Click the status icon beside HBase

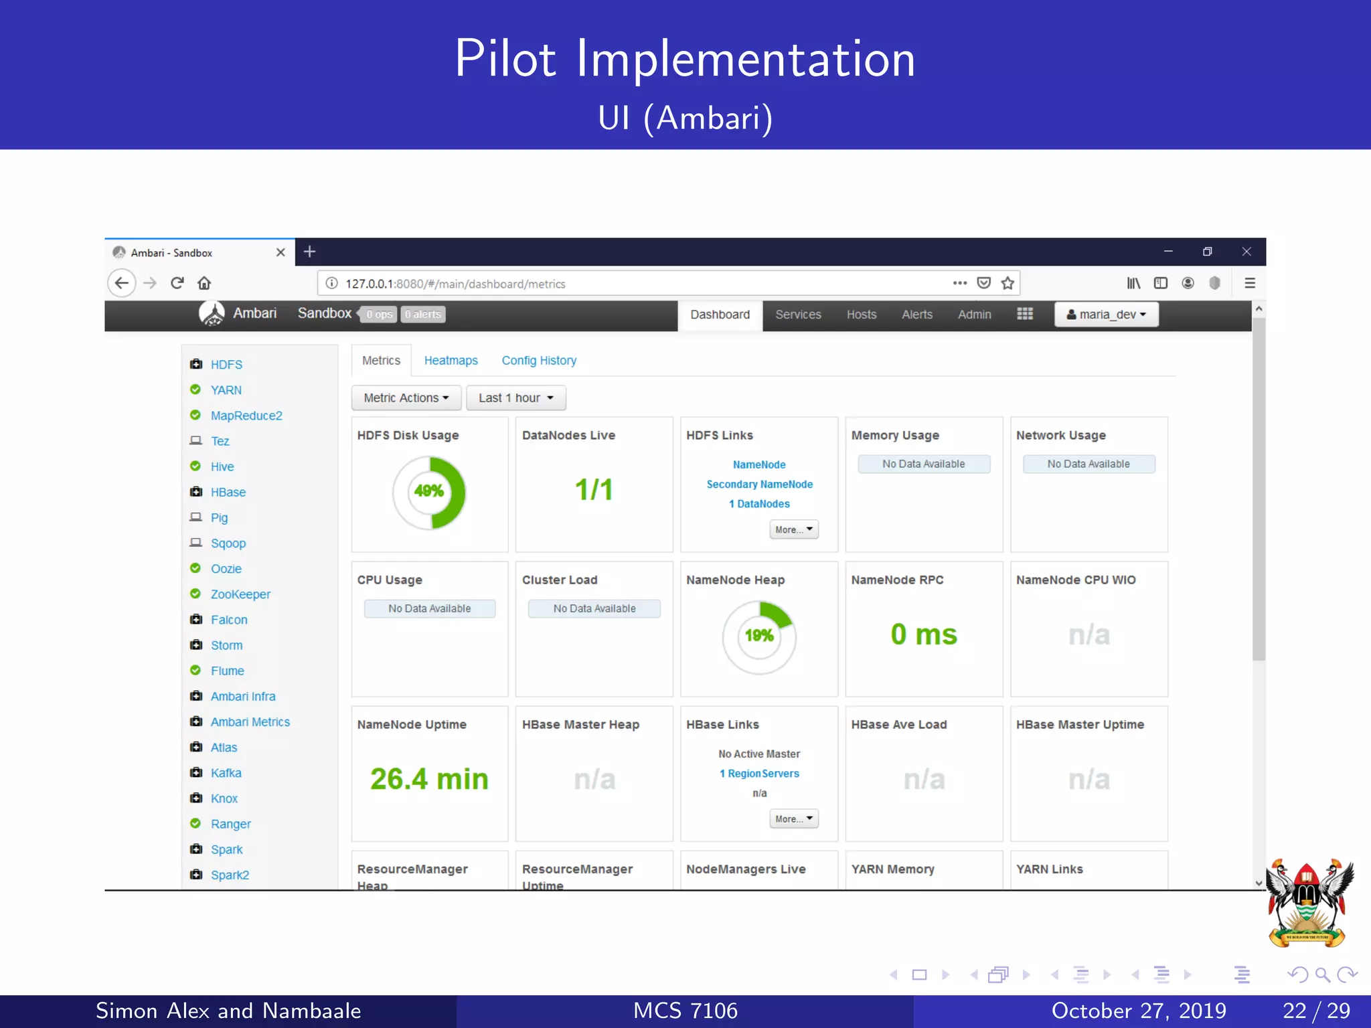(196, 492)
